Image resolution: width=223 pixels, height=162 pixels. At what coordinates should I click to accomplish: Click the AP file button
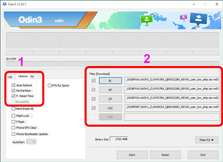coord(110,90)
